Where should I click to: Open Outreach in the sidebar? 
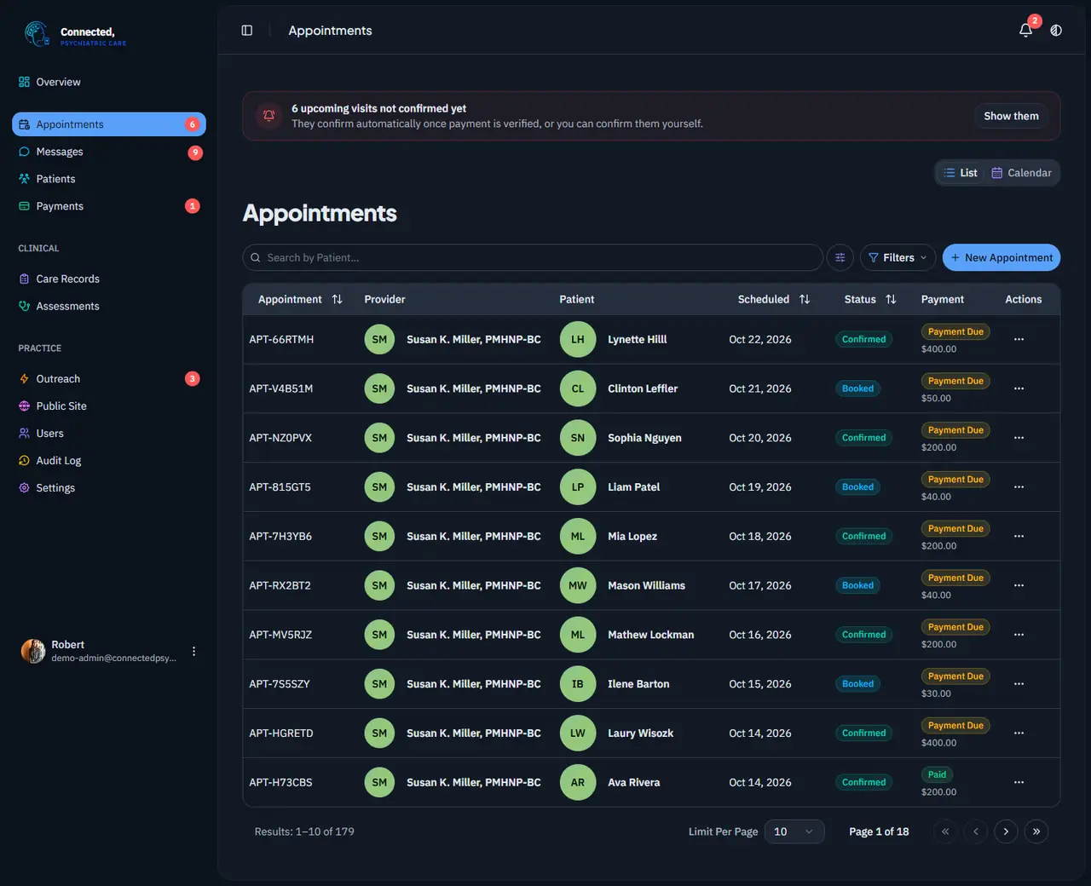coord(109,379)
